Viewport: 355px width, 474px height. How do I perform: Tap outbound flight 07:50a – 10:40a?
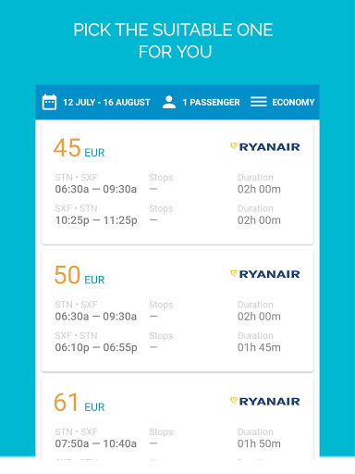tap(96, 443)
